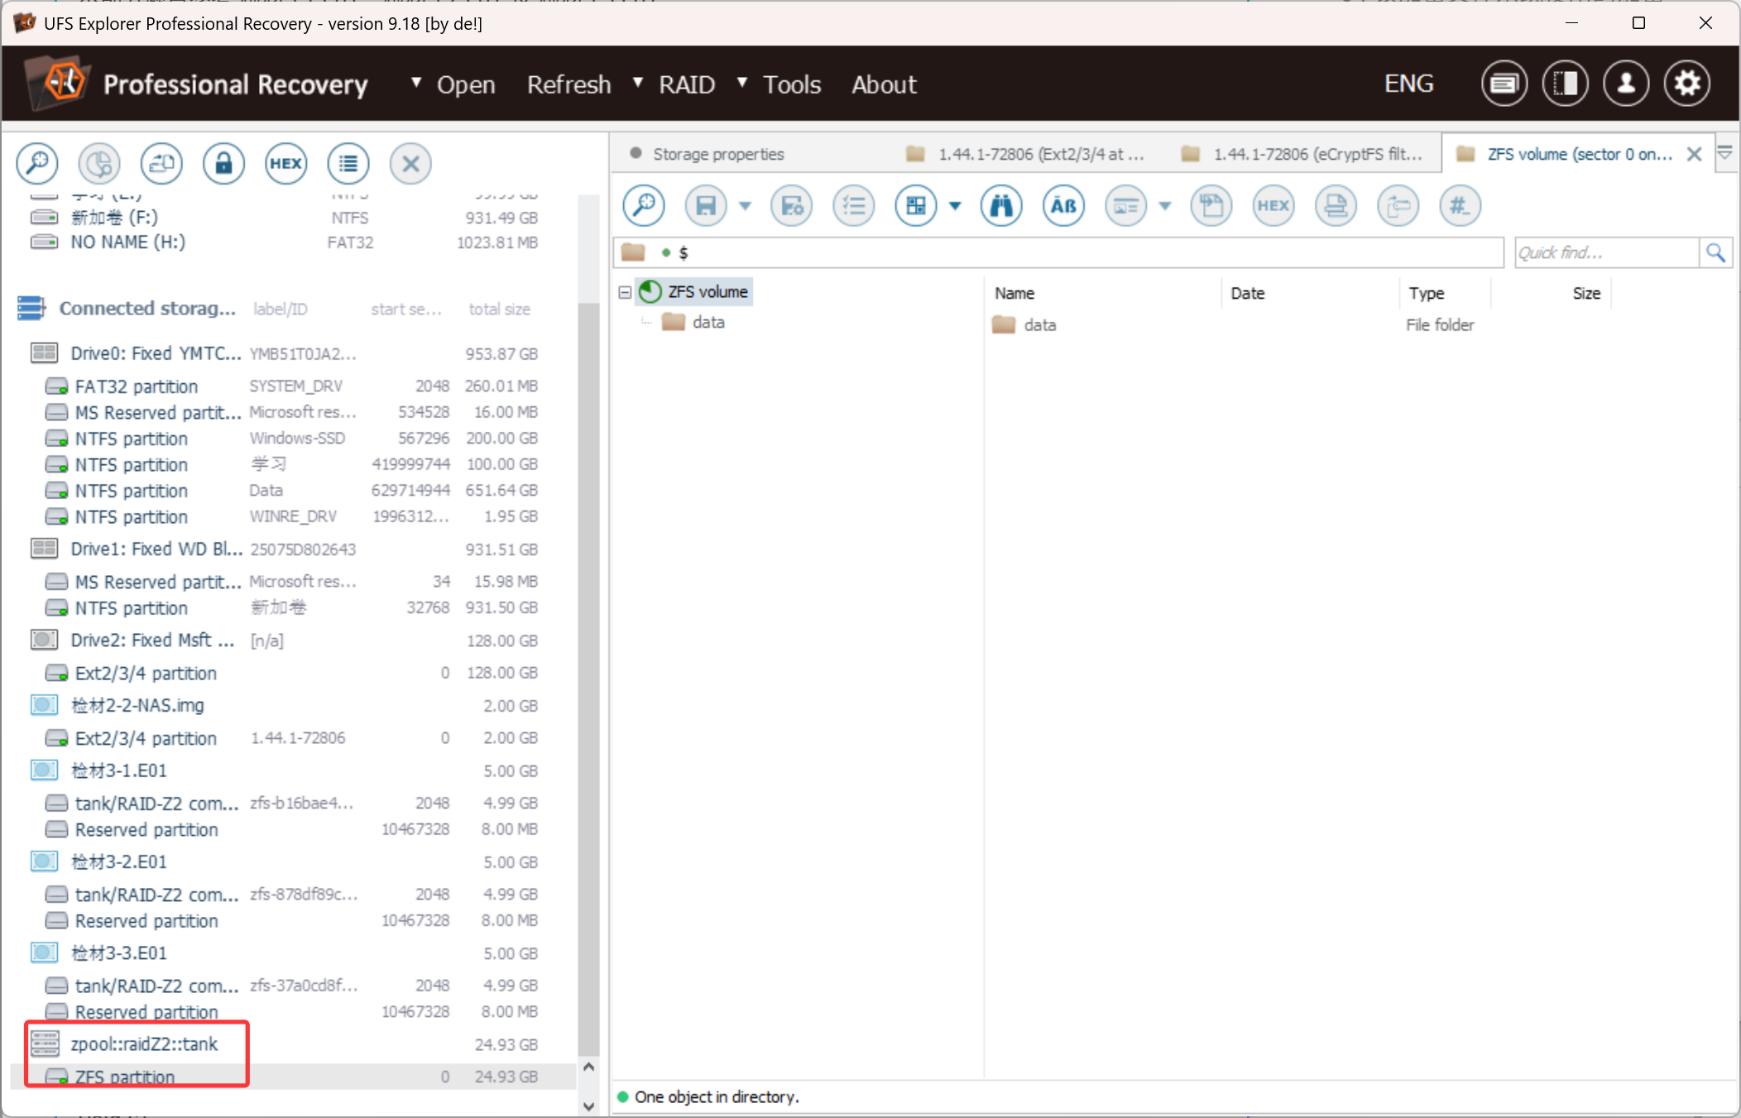Collapse the ZFS volume tree node
The image size is (1741, 1118).
[626, 292]
